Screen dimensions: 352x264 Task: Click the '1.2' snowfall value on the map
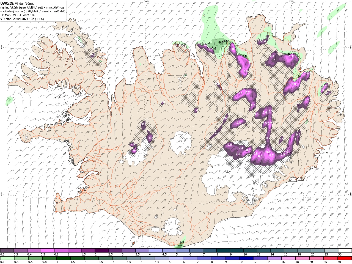pyautogui.click(x=248, y=63)
